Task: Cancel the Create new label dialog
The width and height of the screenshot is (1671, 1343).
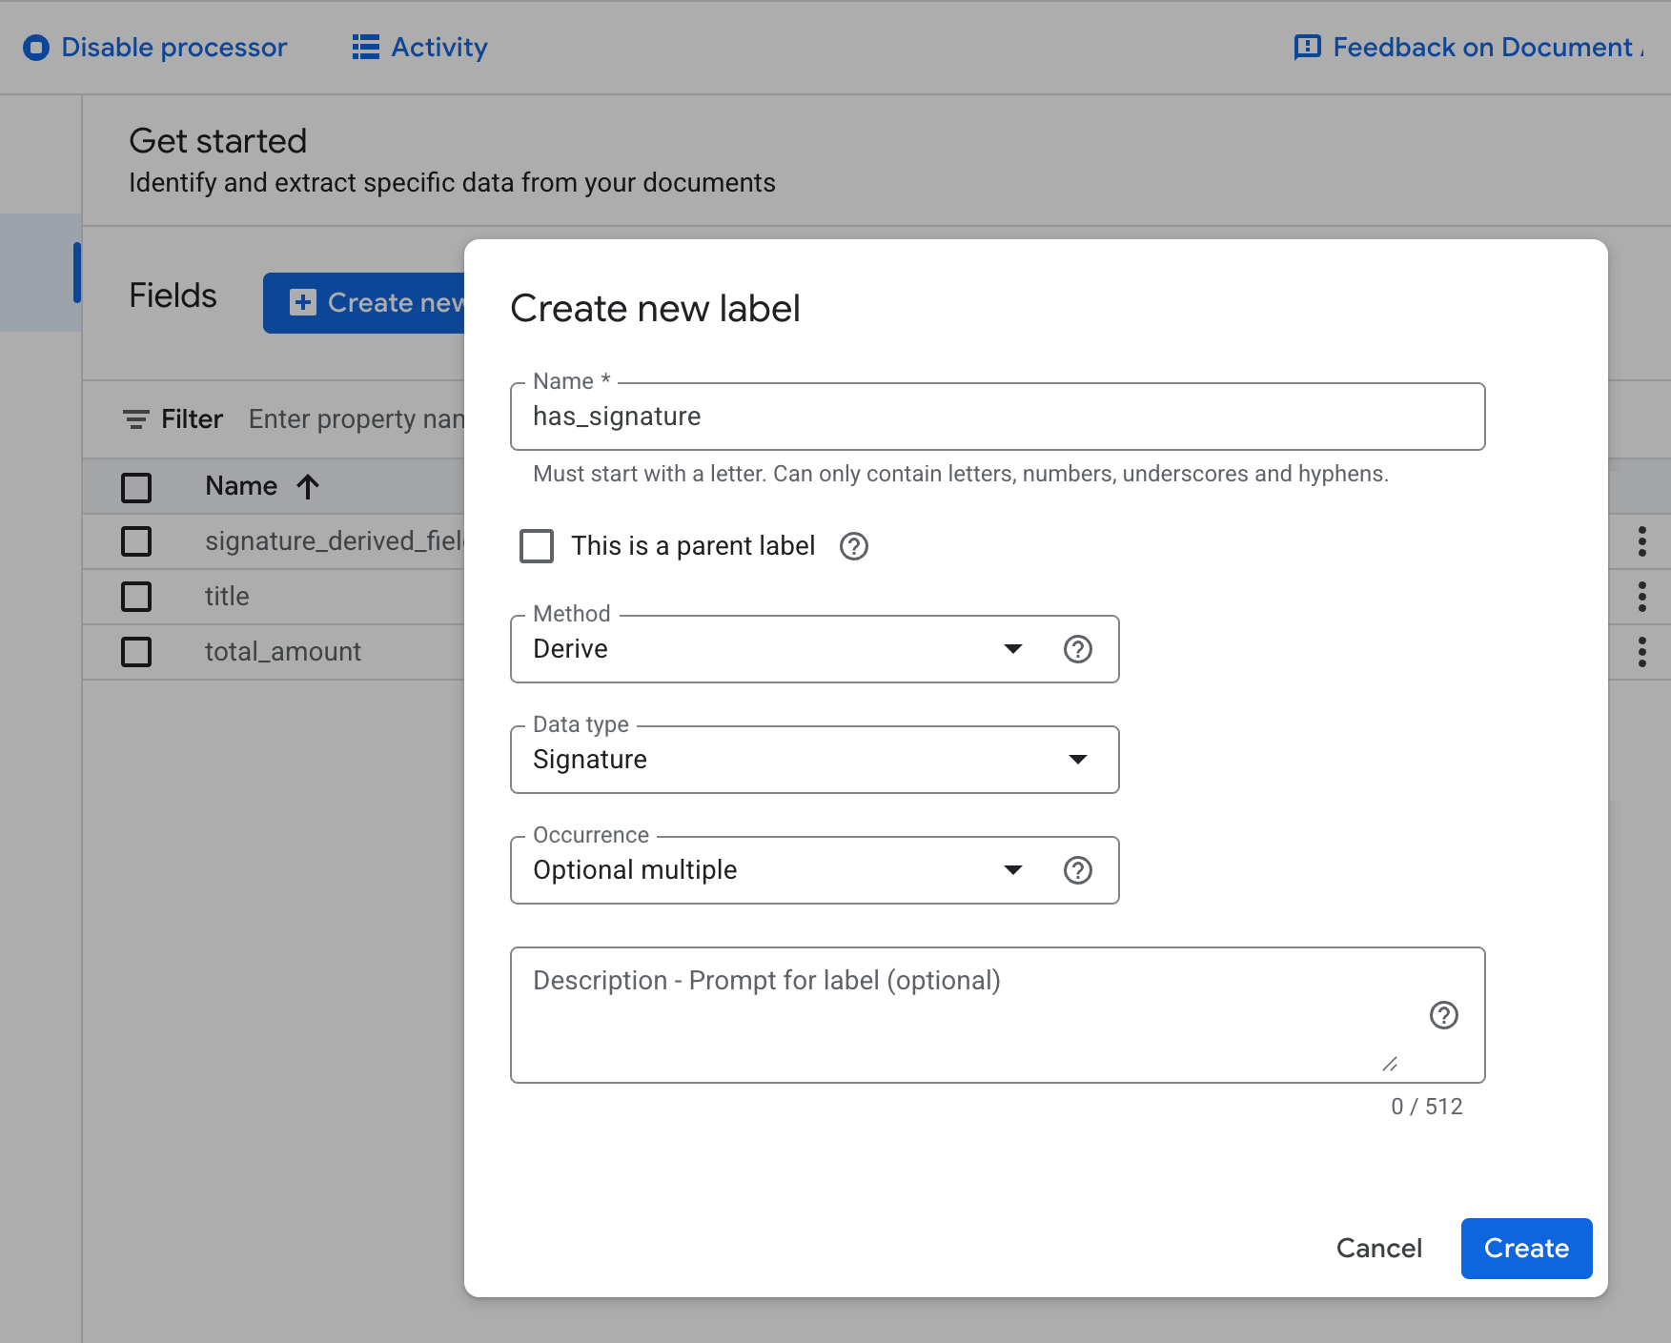Action: coord(1378,1248)
